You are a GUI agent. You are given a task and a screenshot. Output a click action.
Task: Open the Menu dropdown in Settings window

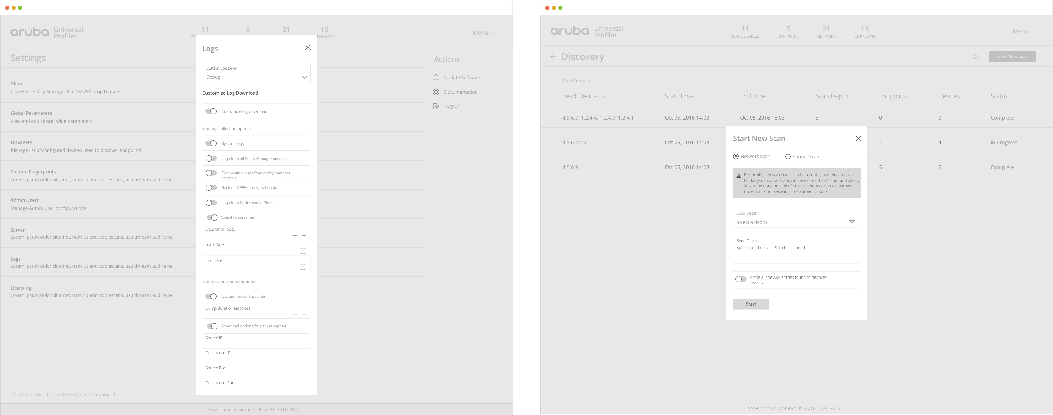484,33
